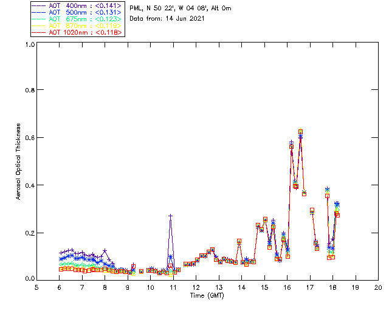Click the 8 label on the time axis

[105, 287]
